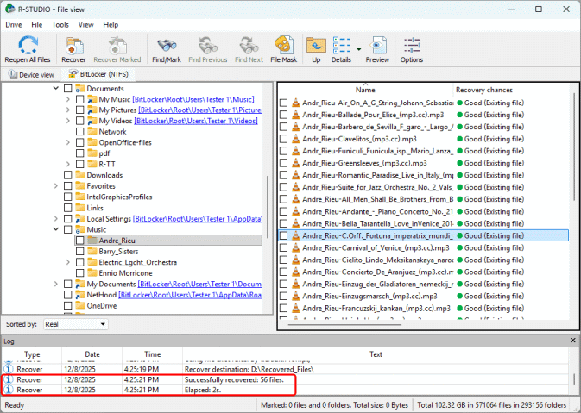581x413 pixels.
Task: Go up one folder level with Up
Action: click(x=316, y=45)
